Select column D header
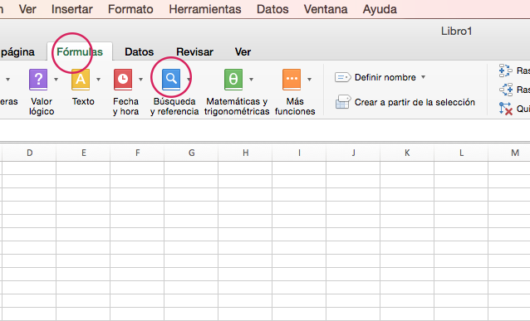Viewport: 530px width, 321px height. coord(29,153)
